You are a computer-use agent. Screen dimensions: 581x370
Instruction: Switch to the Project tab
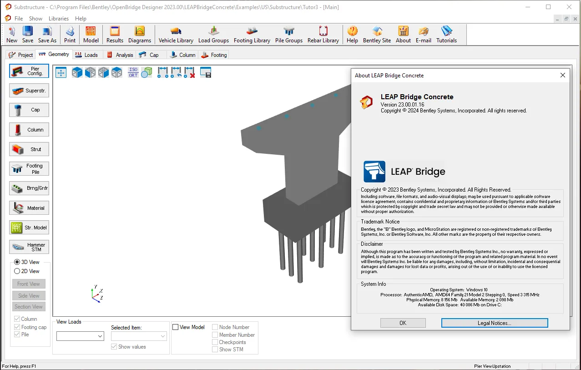coord(21,55)
